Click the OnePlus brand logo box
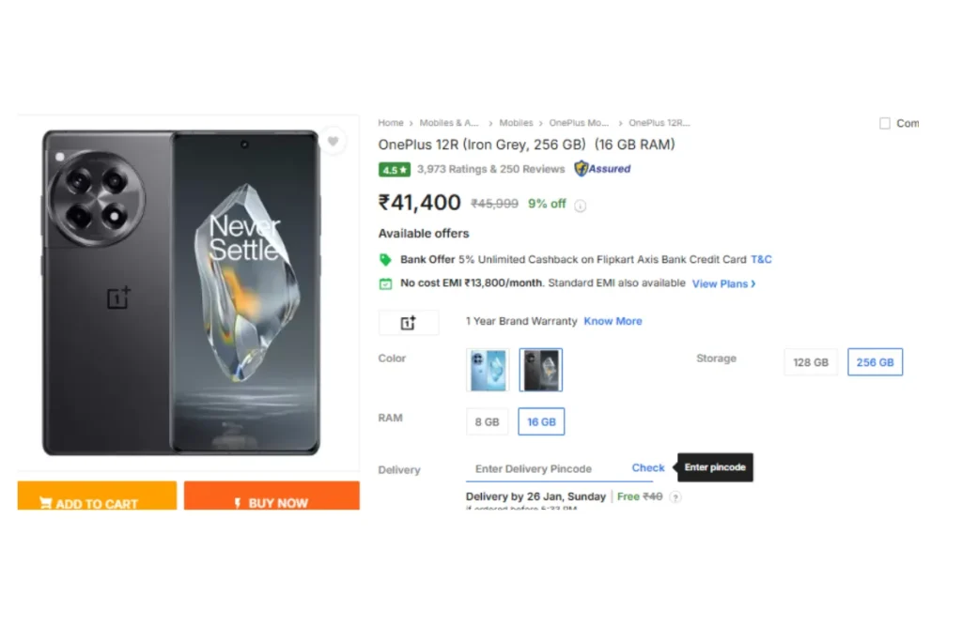Image resolution: width=962 pixels, height=641 pixels. click(x=409, y=322)
